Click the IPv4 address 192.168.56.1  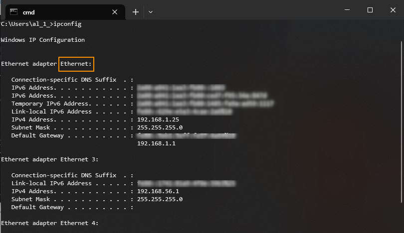pyautogui.click(x=158, y=191)
